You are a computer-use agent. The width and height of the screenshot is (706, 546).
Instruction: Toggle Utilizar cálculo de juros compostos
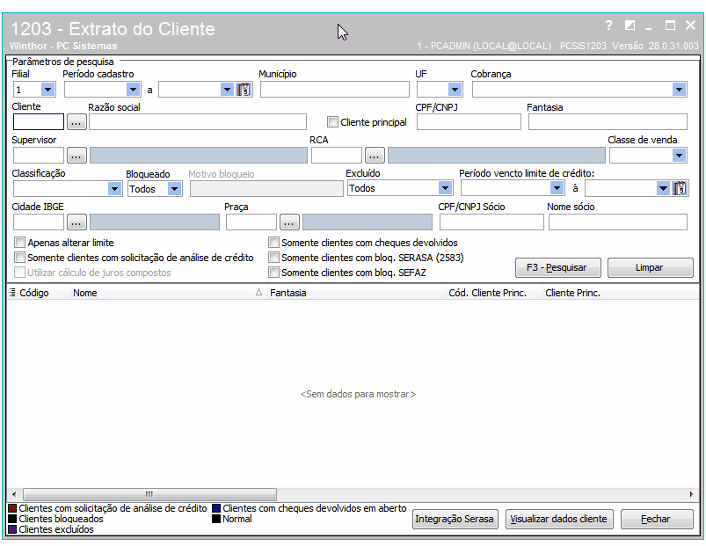[x=19, y=273]
